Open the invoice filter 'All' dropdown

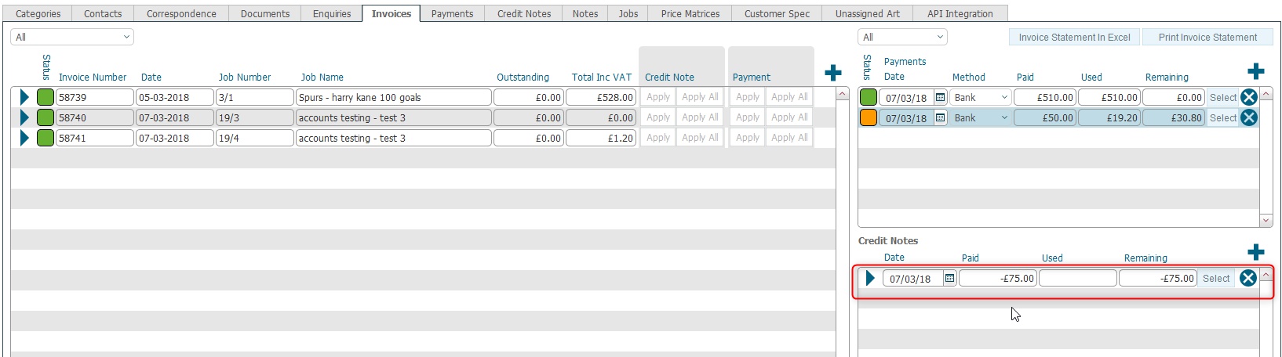(72, 37)
